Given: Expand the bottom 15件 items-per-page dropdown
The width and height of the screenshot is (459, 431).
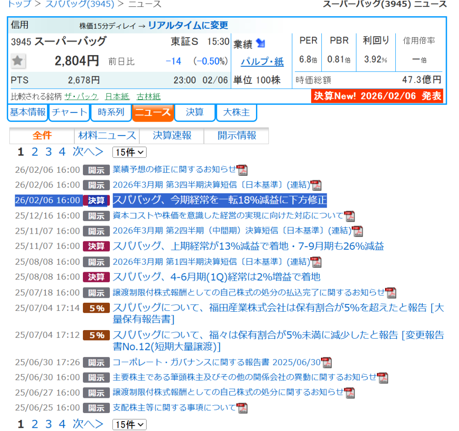Looking at the screenshot, I should 129,425.
